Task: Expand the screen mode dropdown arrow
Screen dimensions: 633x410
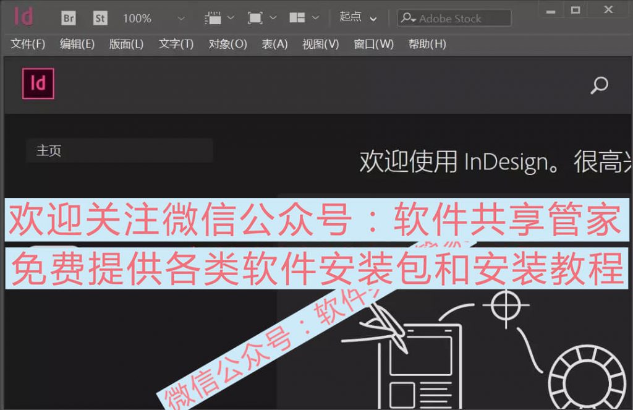Action: [x=273, y=18]
